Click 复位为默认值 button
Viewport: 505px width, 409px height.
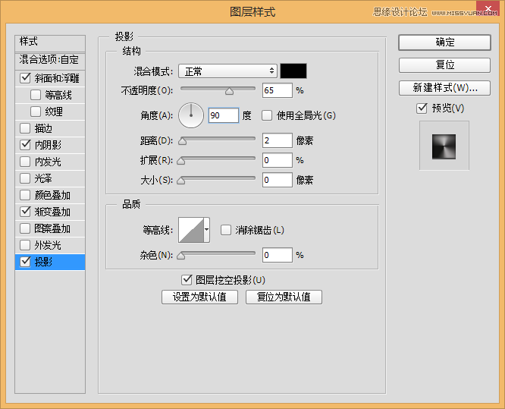tap(284, 297)
